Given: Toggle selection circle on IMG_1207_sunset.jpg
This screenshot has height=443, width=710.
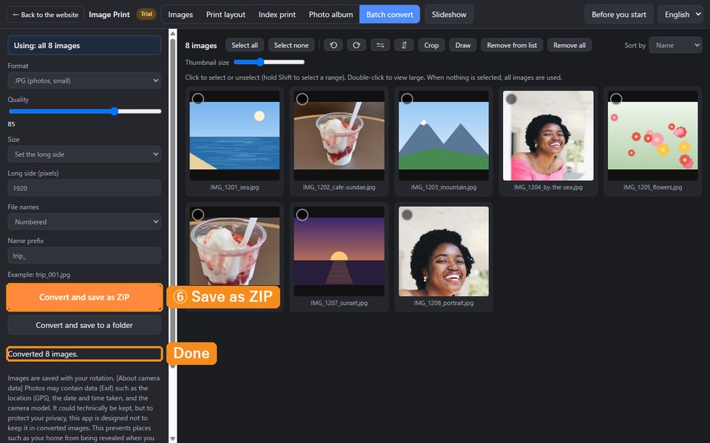Looking at the screenshot, I should (302, 214).
